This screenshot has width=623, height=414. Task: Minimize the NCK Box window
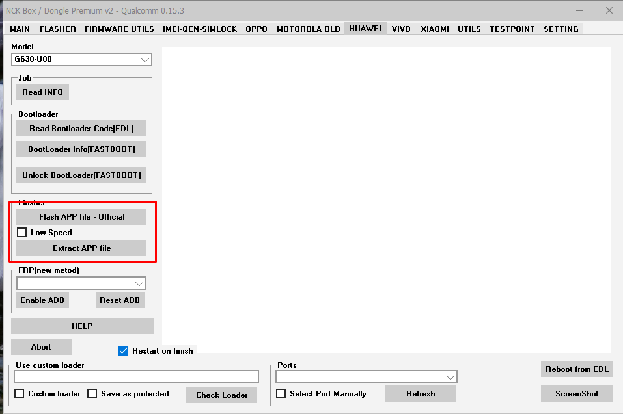[579, 10]
